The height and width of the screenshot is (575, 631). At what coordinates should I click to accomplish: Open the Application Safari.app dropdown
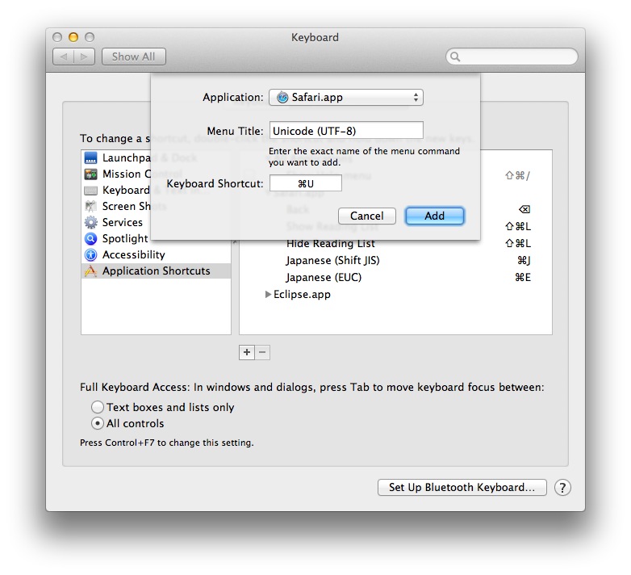346,97
